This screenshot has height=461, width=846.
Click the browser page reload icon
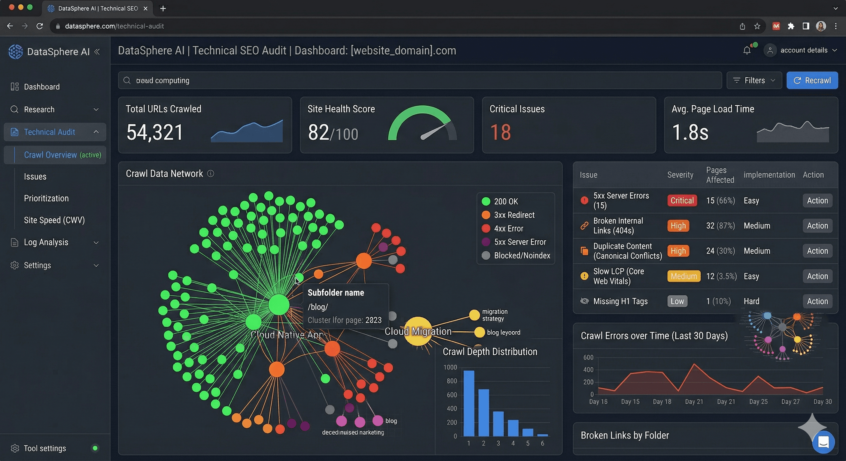point(39,26)
